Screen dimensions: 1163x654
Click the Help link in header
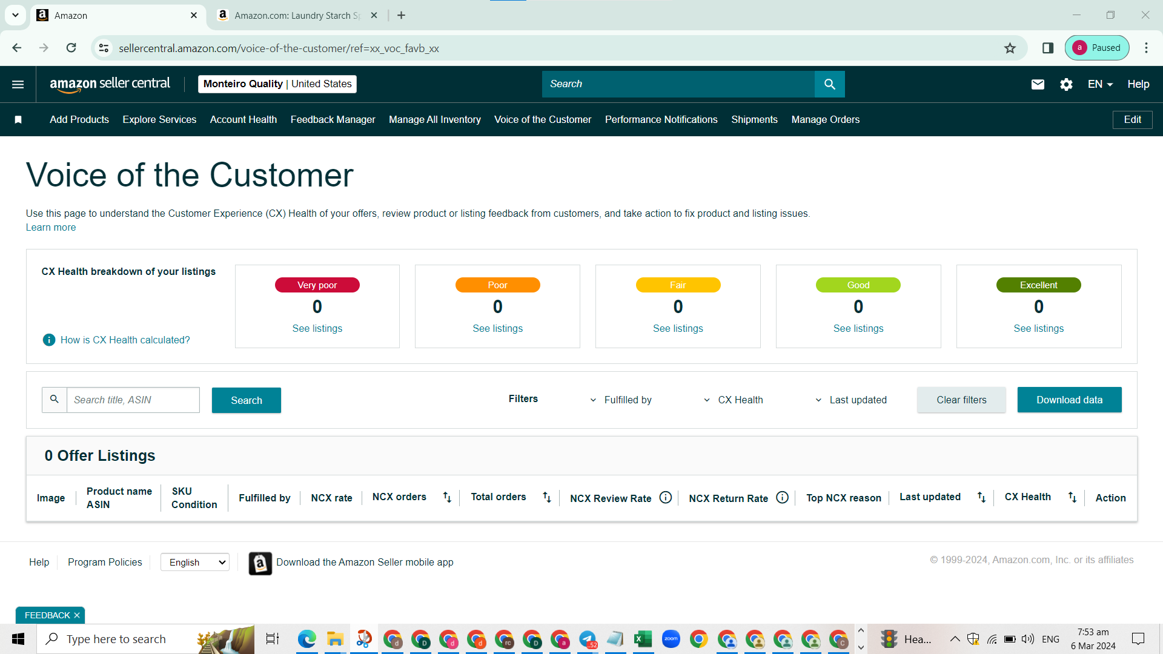1138,84
